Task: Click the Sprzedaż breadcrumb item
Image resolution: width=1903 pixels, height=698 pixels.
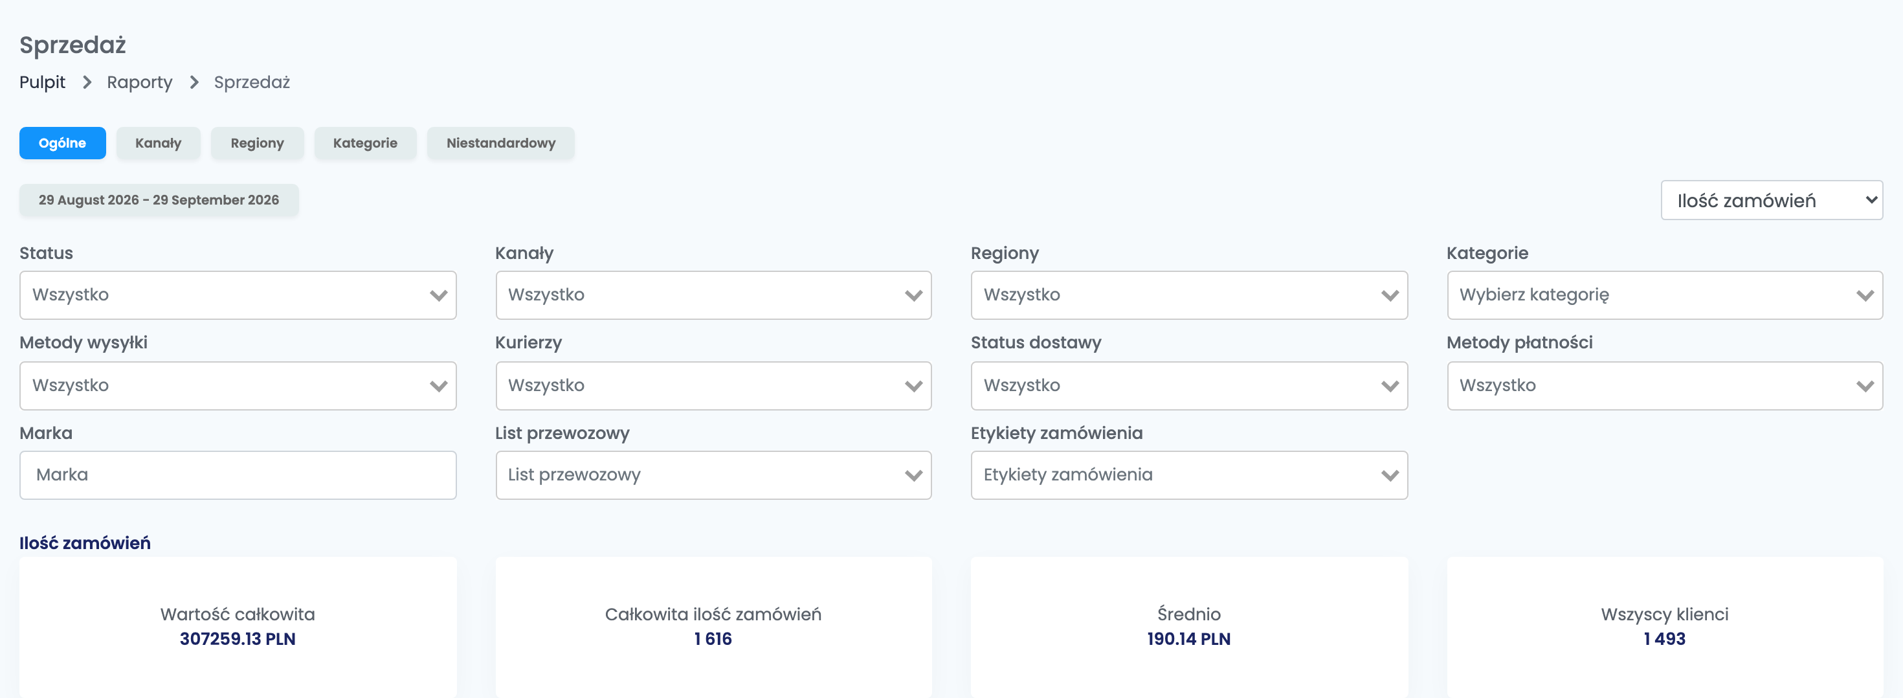Action: pos(252,82)
